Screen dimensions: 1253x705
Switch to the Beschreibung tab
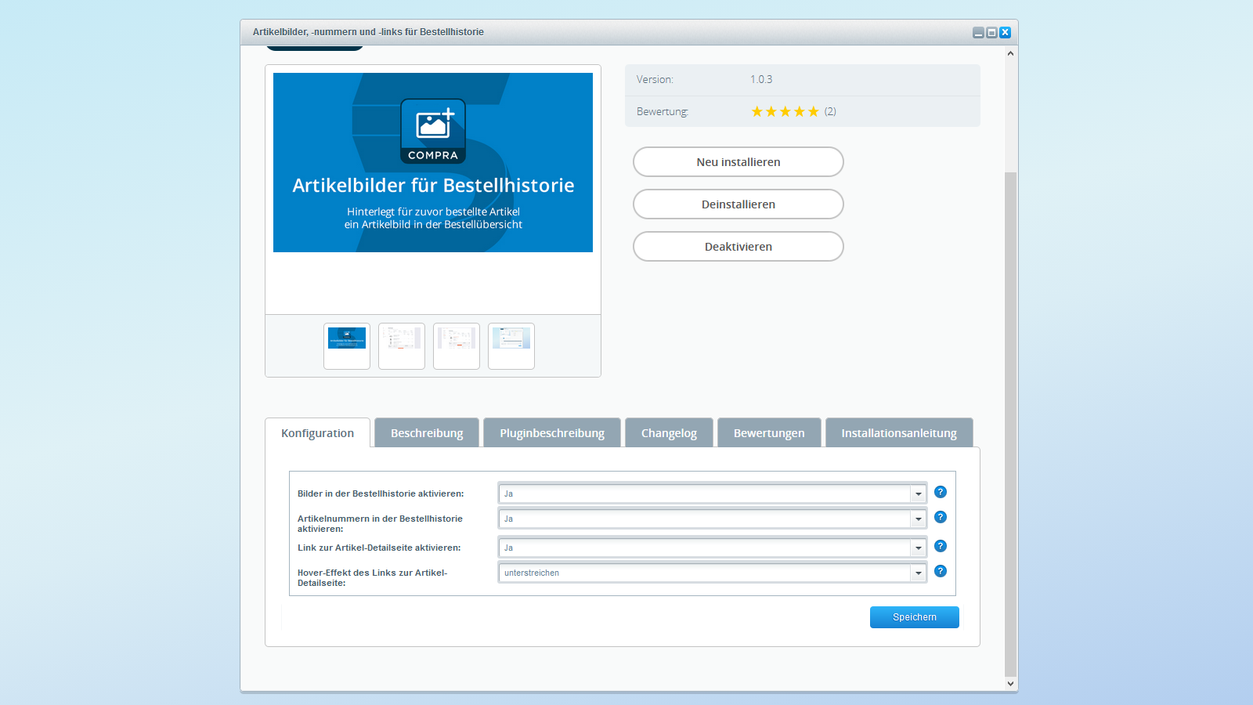click(x=427, y=433)
